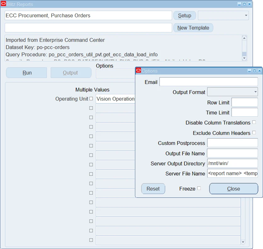Close the Blitz Reports window

[x=249, y=4]
